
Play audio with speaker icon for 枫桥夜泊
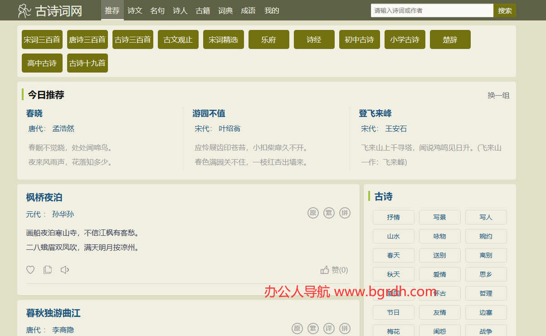pyautogui.click(x=65, y=270)
